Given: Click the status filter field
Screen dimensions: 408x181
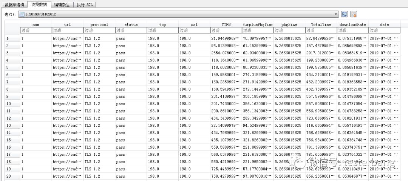Looking at the screenshot, I should [131, 30].
